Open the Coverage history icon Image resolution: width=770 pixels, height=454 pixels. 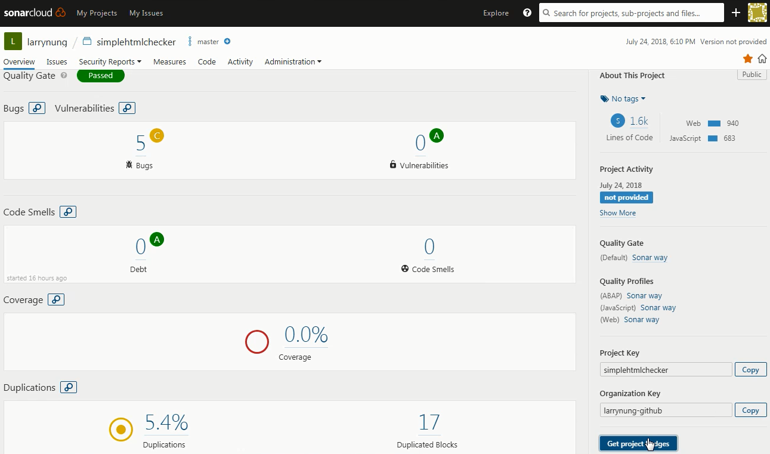(56, 300)
